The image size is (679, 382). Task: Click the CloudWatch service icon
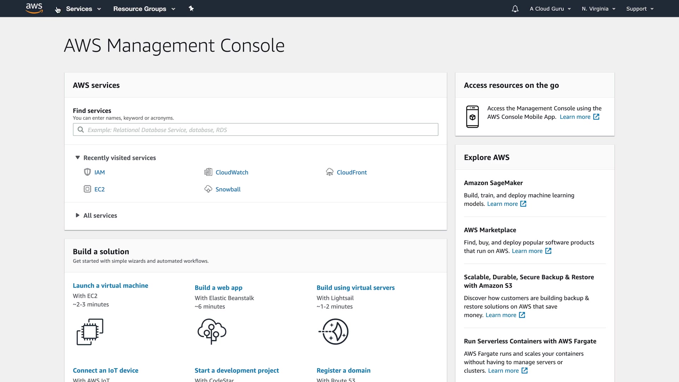coord(208,172)
